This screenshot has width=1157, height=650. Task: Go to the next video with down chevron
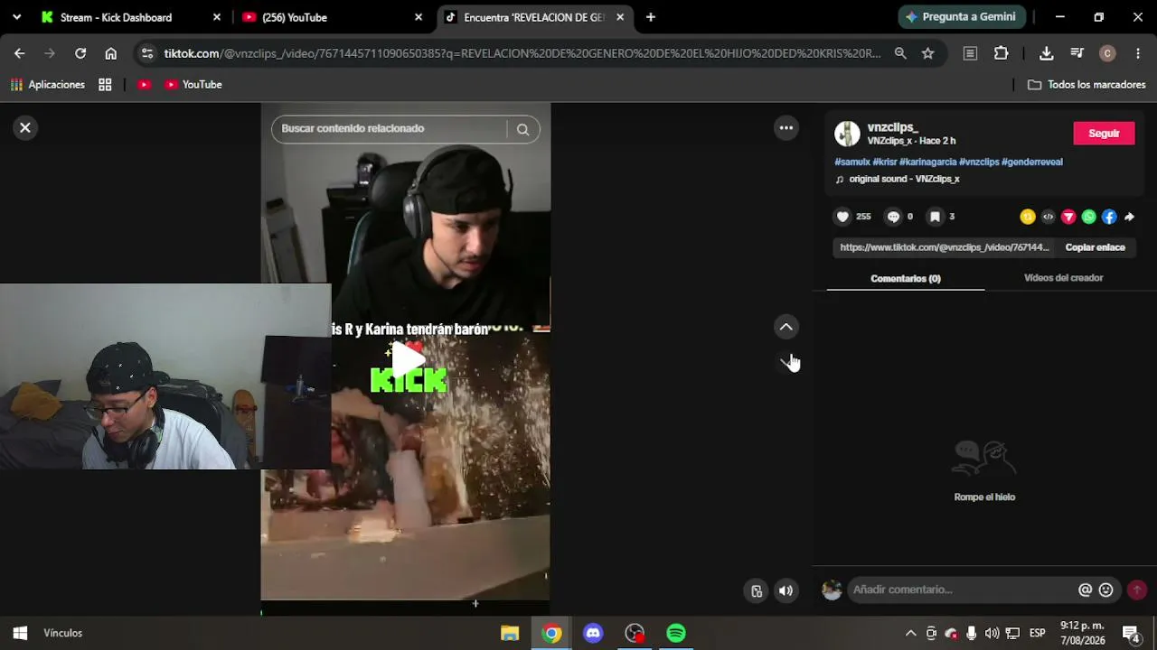(x=786, y=362)
